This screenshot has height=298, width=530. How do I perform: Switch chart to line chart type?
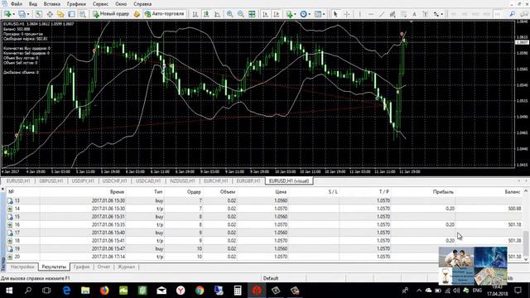[x=217, y=14]
